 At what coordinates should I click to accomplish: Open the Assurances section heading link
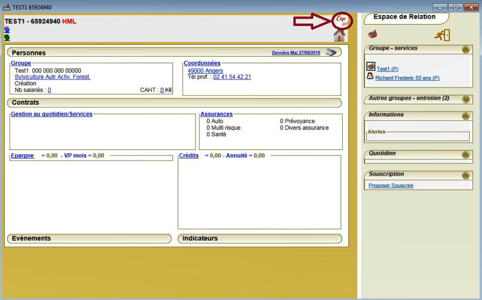click(x=216, y=114)
